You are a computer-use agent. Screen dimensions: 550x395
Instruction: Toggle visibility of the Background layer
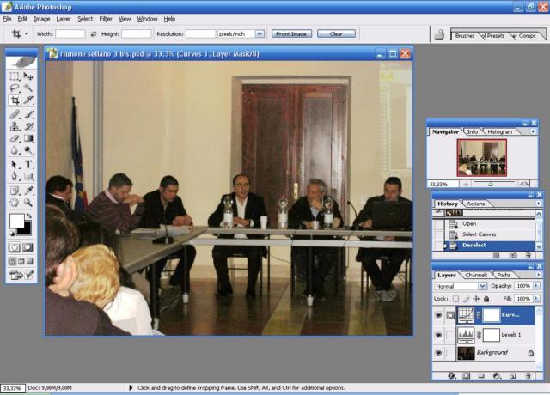tap(439, 353)
